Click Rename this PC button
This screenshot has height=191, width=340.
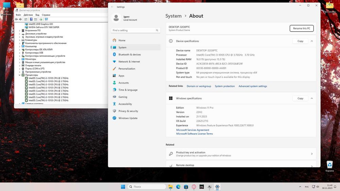point(302,28)
